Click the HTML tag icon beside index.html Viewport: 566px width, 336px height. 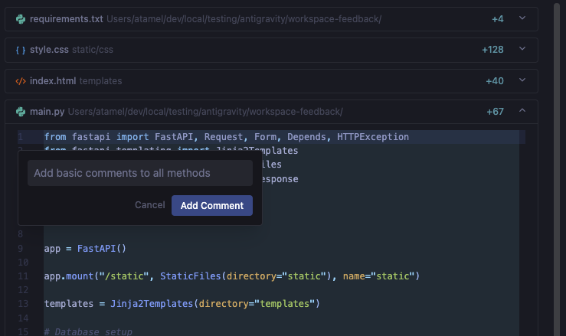coord(21,81)
